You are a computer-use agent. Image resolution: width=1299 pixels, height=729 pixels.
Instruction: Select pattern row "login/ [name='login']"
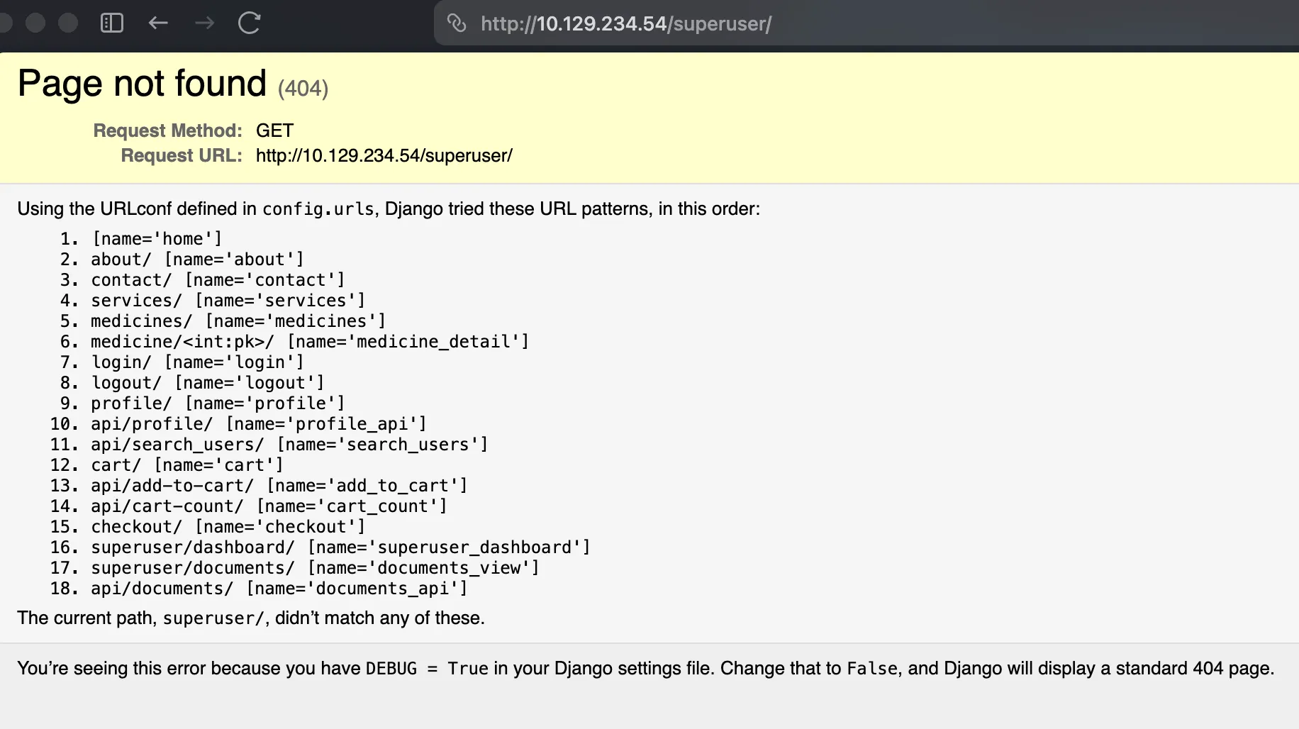[x=197, y=362]
